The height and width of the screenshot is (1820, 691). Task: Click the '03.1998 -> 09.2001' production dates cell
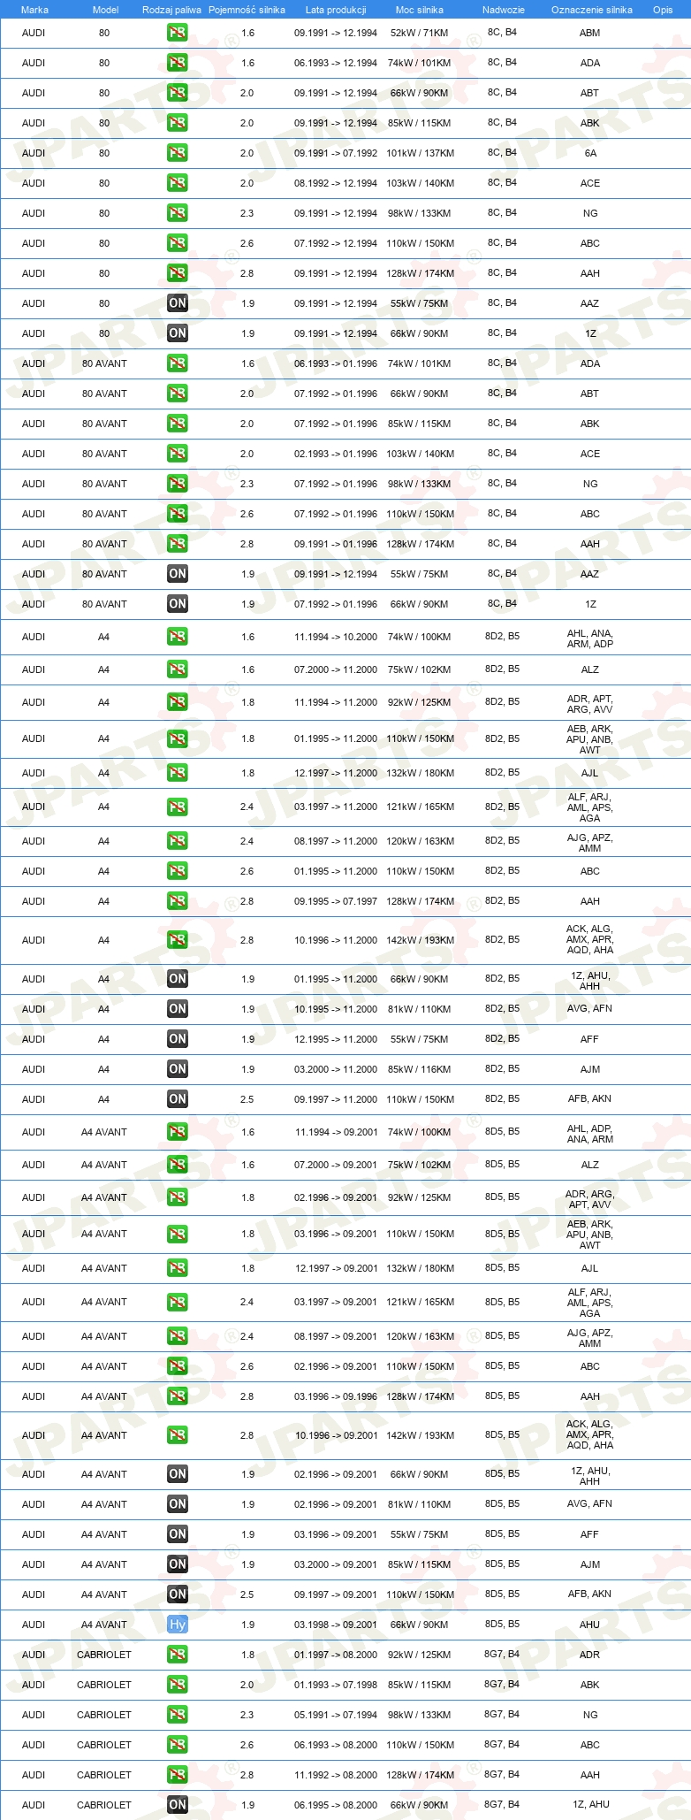pyautogui.click(x=336, y=1625)
